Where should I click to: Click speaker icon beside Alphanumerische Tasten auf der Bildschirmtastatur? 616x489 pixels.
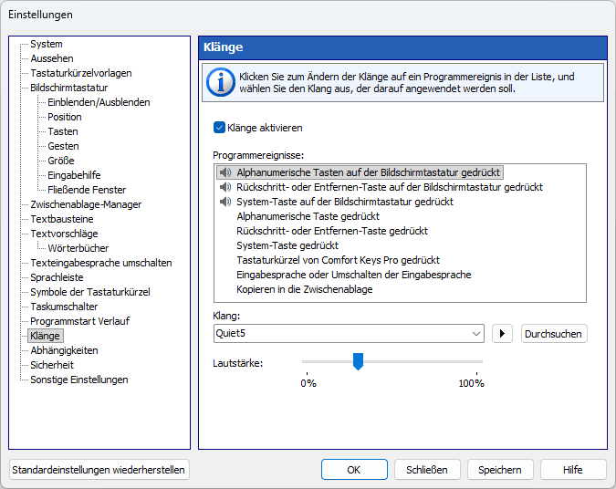click(x=225, y=172)
